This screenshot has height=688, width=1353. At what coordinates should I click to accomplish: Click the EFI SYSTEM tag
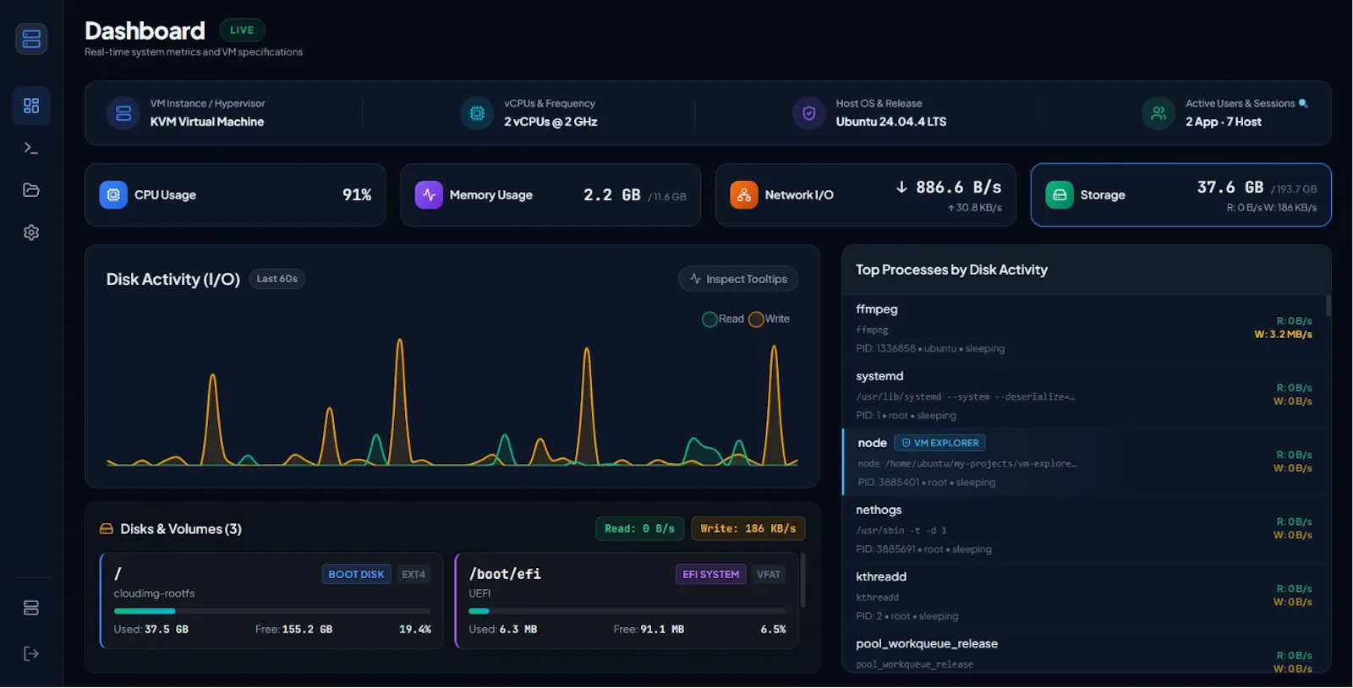[711, 575]
